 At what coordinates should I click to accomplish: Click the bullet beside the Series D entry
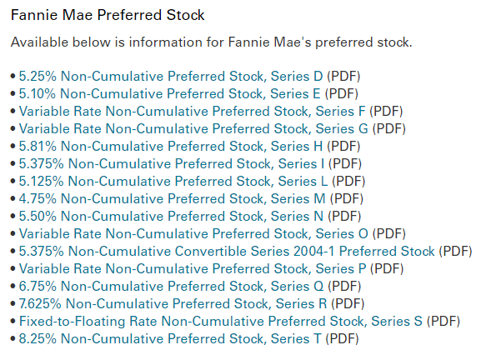pos(13,76)
